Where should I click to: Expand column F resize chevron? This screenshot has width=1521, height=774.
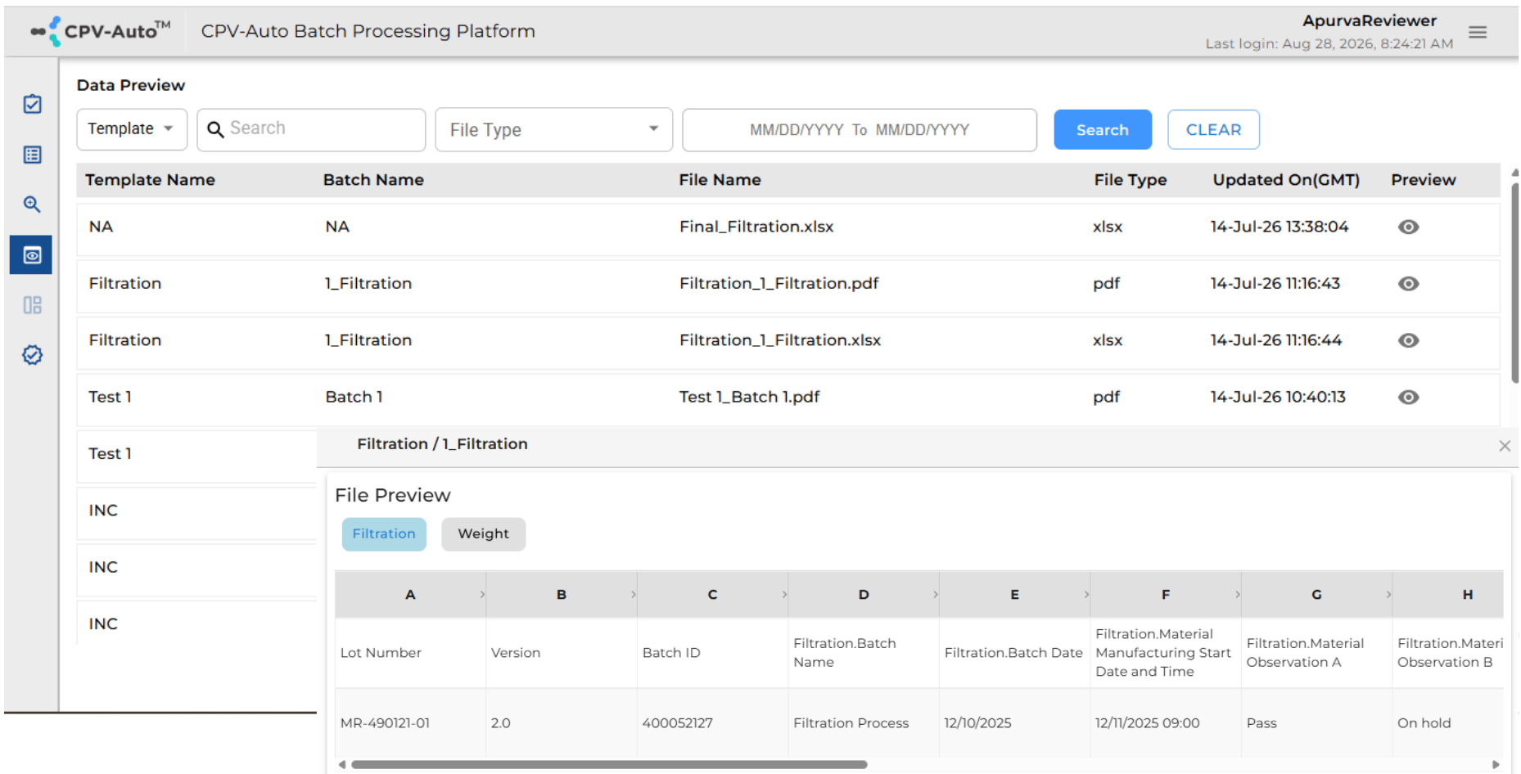point(1238,595)
